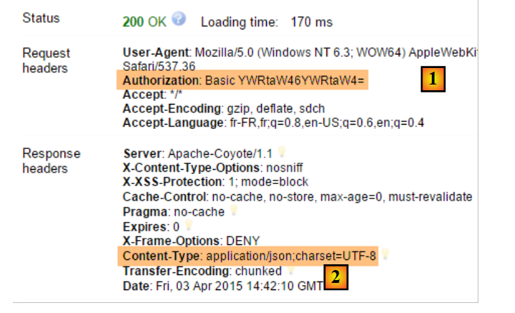Click the User-Agent header name

(154, 52)
